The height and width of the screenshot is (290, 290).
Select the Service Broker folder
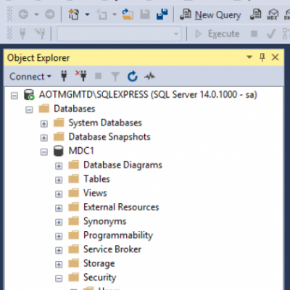click(112, 249)
